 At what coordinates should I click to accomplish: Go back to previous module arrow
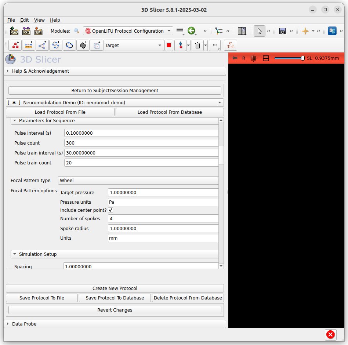pos(191,31)
